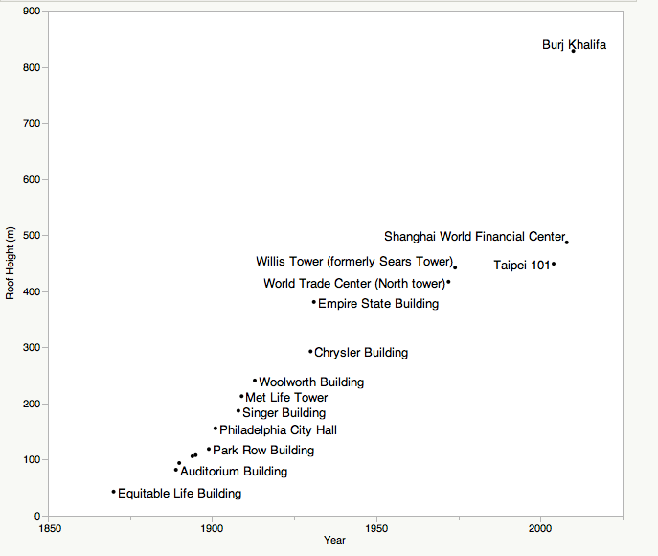Select the Auditorium Building label

pyautogui.click(x=234, y=472)
